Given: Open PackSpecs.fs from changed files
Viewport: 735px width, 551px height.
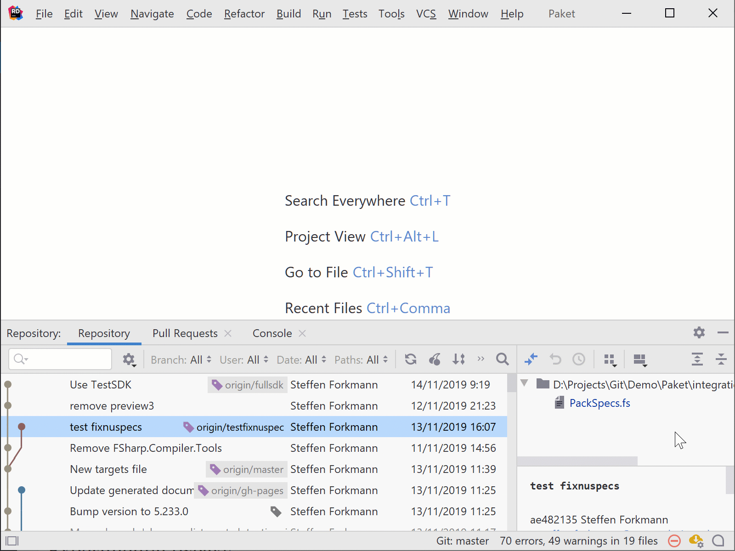Looking at the screenshot, I should click(599, 403).
